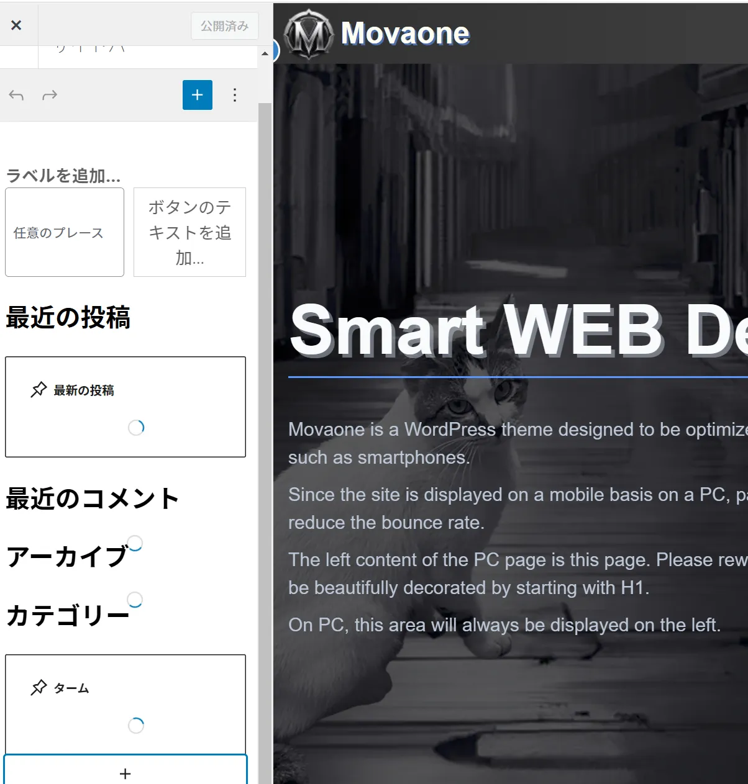Close the customizer with the X button

(x=17, y=25)
